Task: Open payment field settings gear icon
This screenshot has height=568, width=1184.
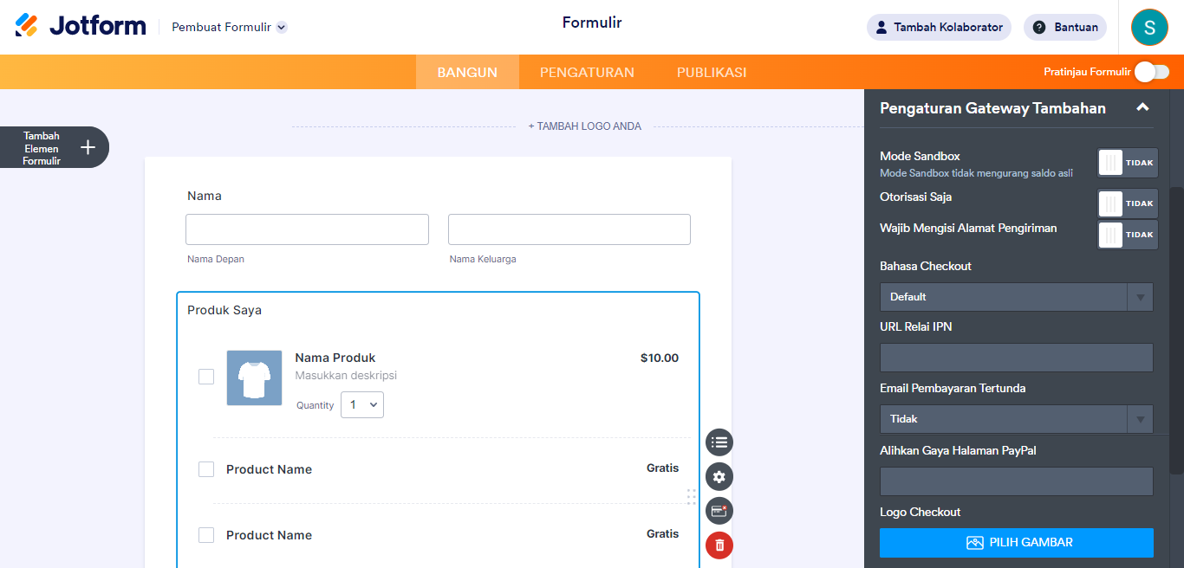Action: (719, 476)
